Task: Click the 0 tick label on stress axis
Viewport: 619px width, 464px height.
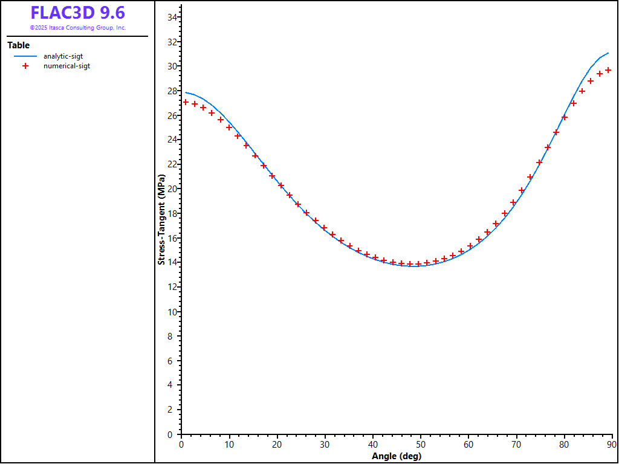Action: (174, 434)
